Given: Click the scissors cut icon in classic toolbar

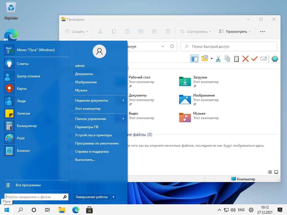Looking at the screenshot, I should pyautogui.click(x=218, y=59).
